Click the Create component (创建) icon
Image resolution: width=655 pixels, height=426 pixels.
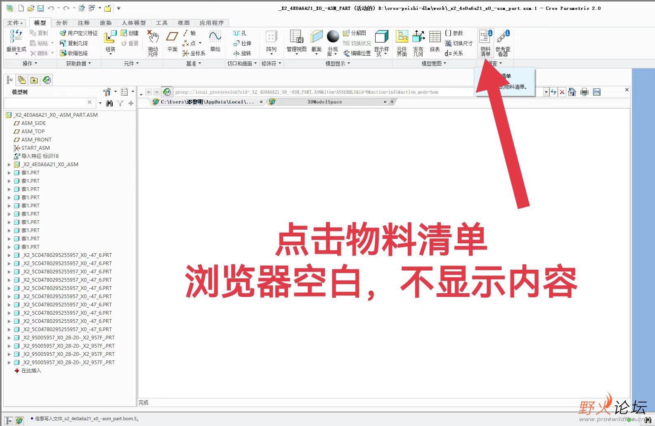click(x=129, y=33)
